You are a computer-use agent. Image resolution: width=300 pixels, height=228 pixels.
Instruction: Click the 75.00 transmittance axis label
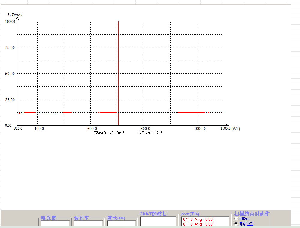[x=10, y=47]
